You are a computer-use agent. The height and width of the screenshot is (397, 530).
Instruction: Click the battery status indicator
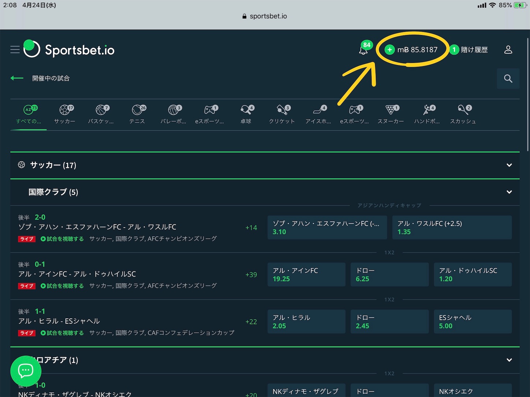pyautogui.click(x=520, y=5)
